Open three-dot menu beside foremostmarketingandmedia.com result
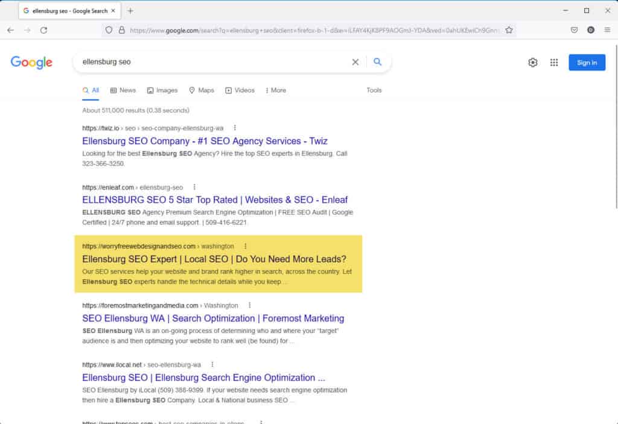The image size is (618, 424). click(x=249, y=305)
